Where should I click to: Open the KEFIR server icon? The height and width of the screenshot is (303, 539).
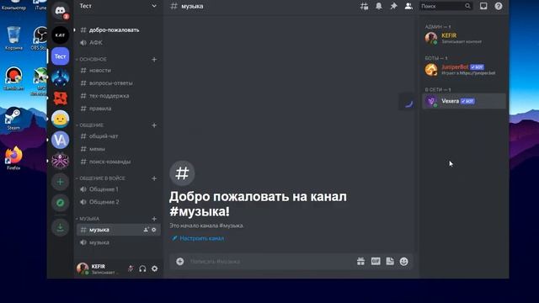pos(60,35)
